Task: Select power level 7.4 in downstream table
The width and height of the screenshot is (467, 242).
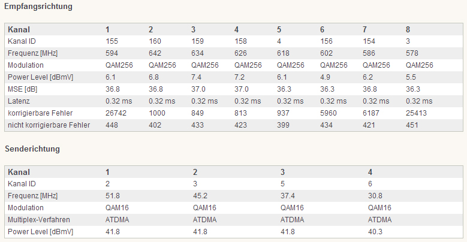Action: 196,77
